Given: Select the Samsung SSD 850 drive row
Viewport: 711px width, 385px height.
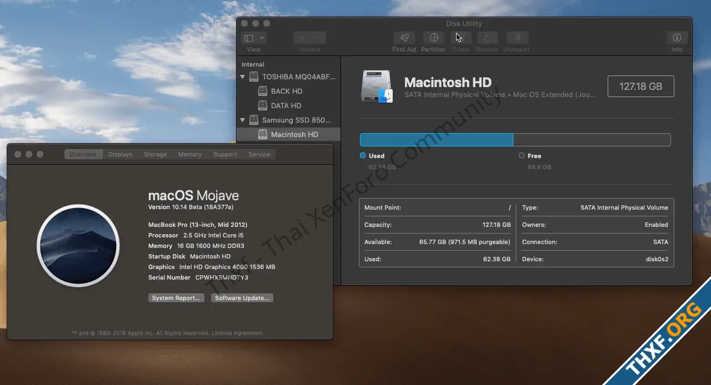Looking at the screenshot, I should click(x=288, y=120).
